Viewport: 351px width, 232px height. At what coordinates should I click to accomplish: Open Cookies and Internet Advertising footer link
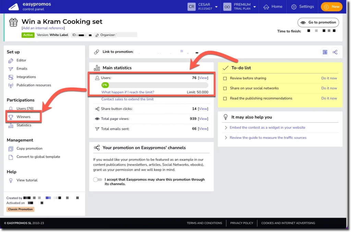click(x=288, y=223)
